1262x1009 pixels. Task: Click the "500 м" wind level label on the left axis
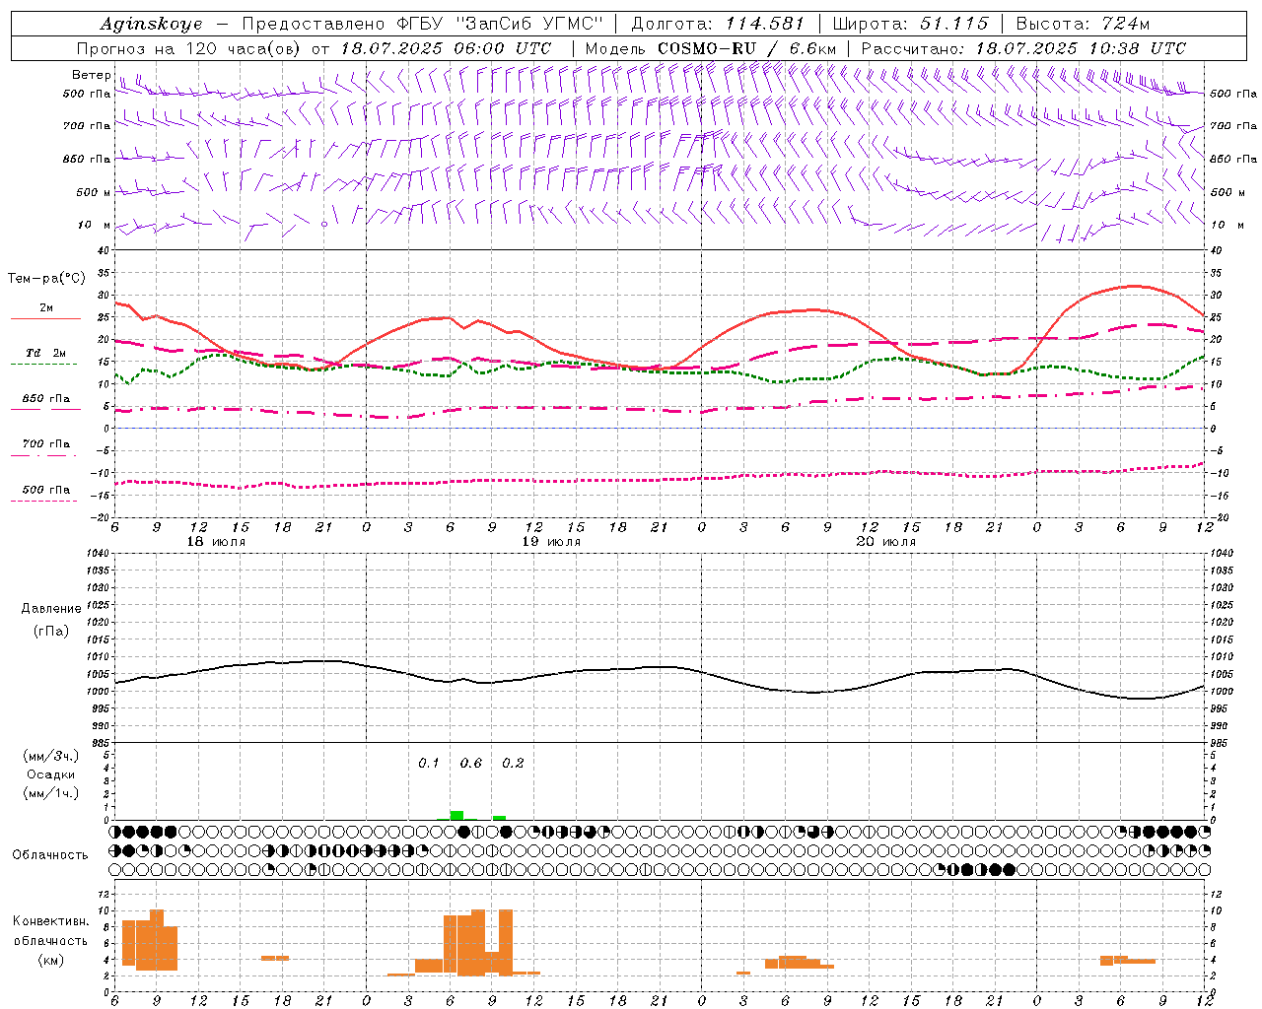pos(94,192)
